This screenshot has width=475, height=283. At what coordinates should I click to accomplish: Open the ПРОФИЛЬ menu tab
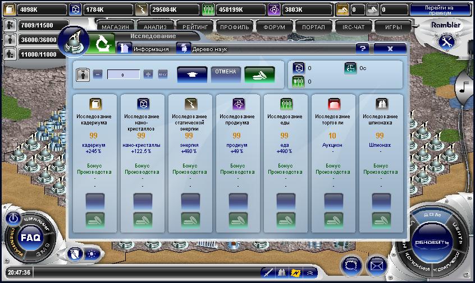coord(235,27)
